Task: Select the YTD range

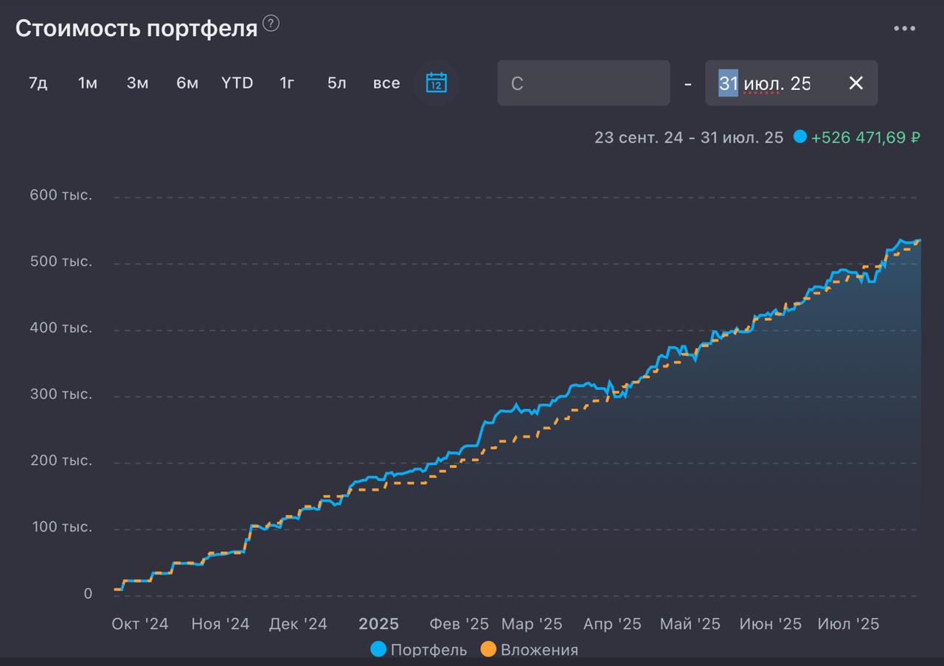Action: [237, 83]
